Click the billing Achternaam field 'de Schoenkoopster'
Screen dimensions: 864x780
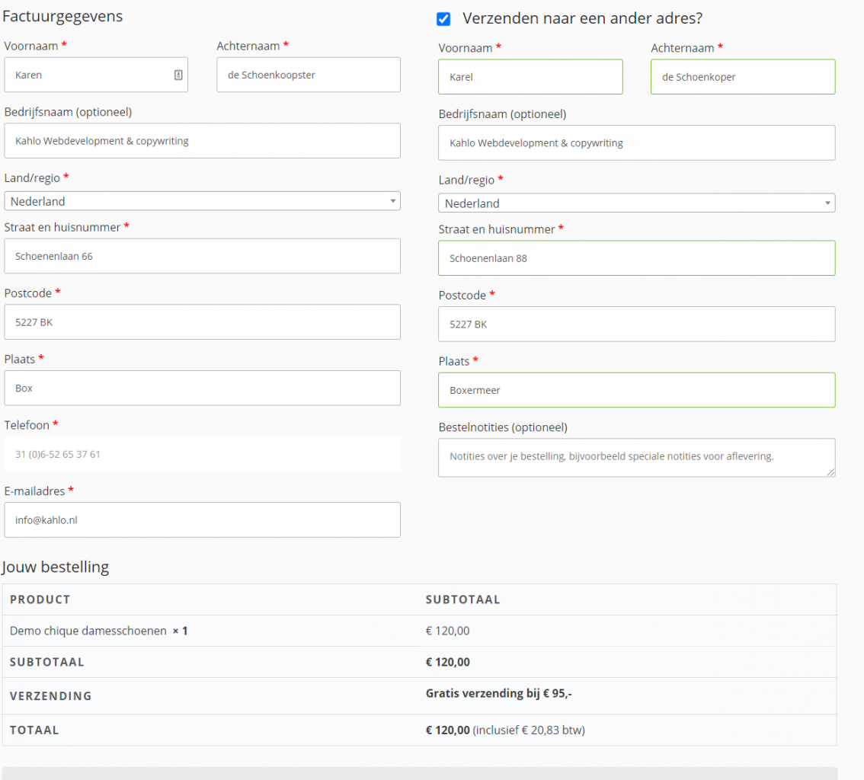308,75
